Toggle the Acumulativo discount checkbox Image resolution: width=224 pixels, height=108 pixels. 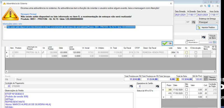[187, 42]
